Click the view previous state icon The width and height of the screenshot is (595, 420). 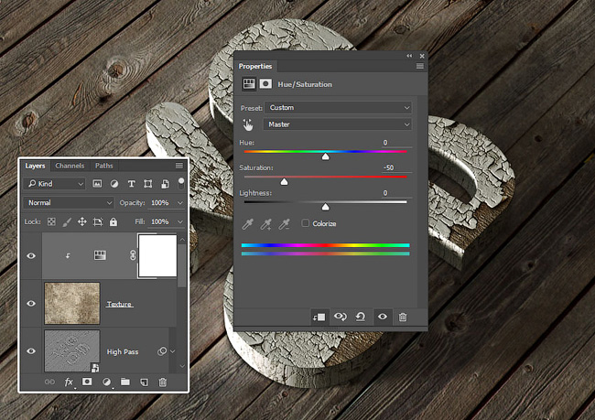click(340, 317)
